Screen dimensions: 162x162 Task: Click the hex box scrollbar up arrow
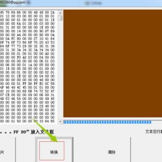click(60, 13)
